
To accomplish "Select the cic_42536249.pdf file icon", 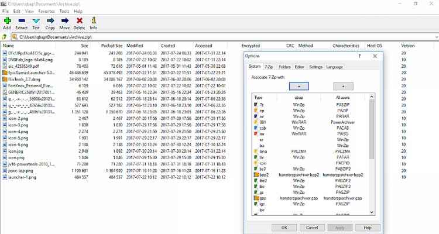I will (5, 66).
